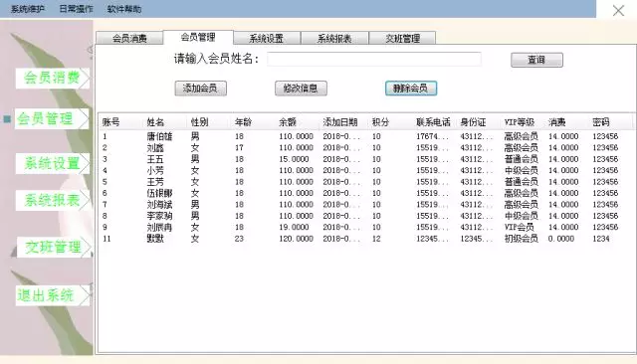Switch to the 系统设置 tab
The image size is (637, 364).
click(x=266, y=38)
